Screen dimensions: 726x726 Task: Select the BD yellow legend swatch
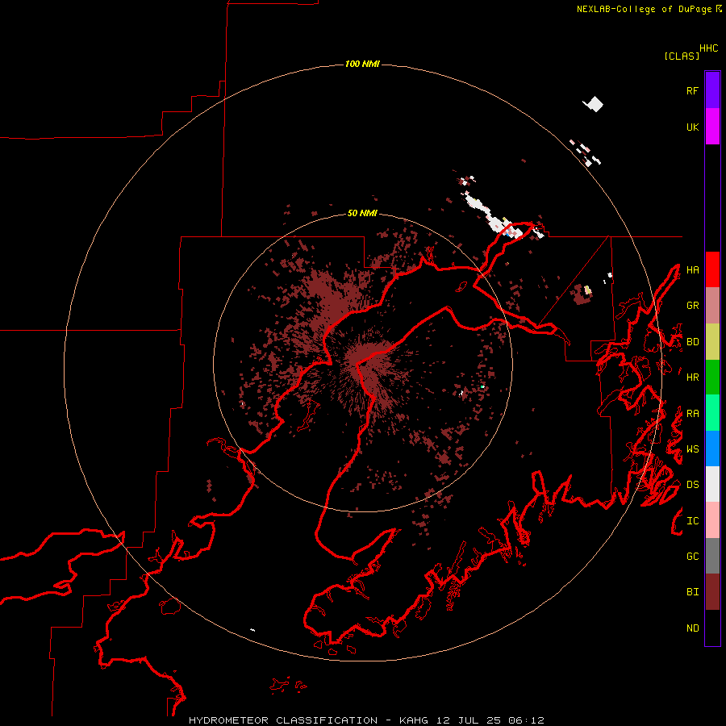pos(712,342)
